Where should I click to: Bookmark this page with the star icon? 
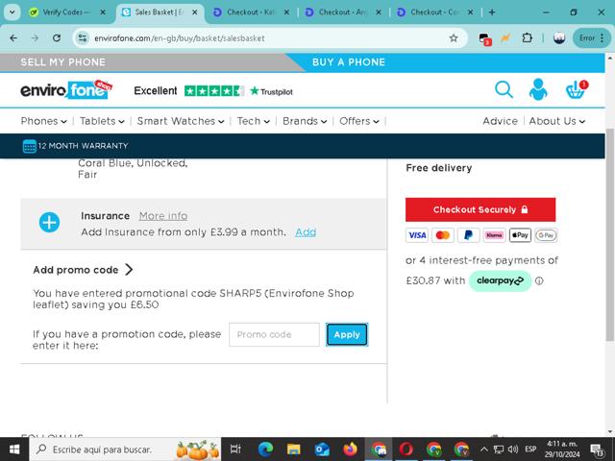454,38
